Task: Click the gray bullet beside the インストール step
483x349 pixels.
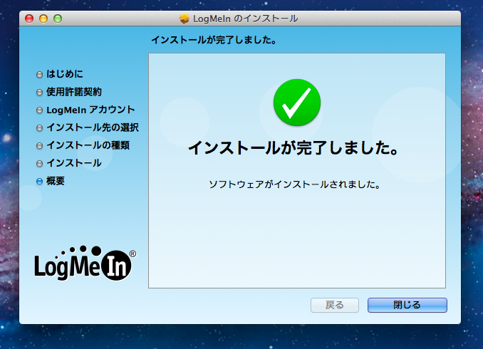Action: [39, 164]
